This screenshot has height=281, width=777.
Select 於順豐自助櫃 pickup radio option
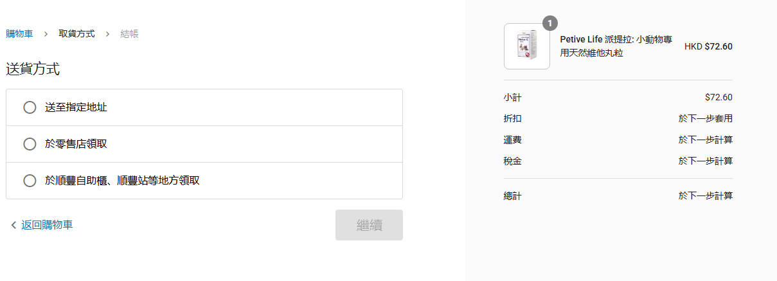point(30,181)
